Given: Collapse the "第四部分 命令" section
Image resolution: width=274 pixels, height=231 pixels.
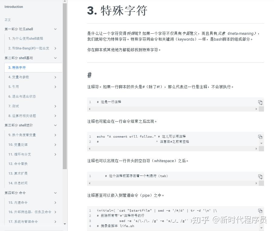Looking at the screenshot, I should click(55, 193).
